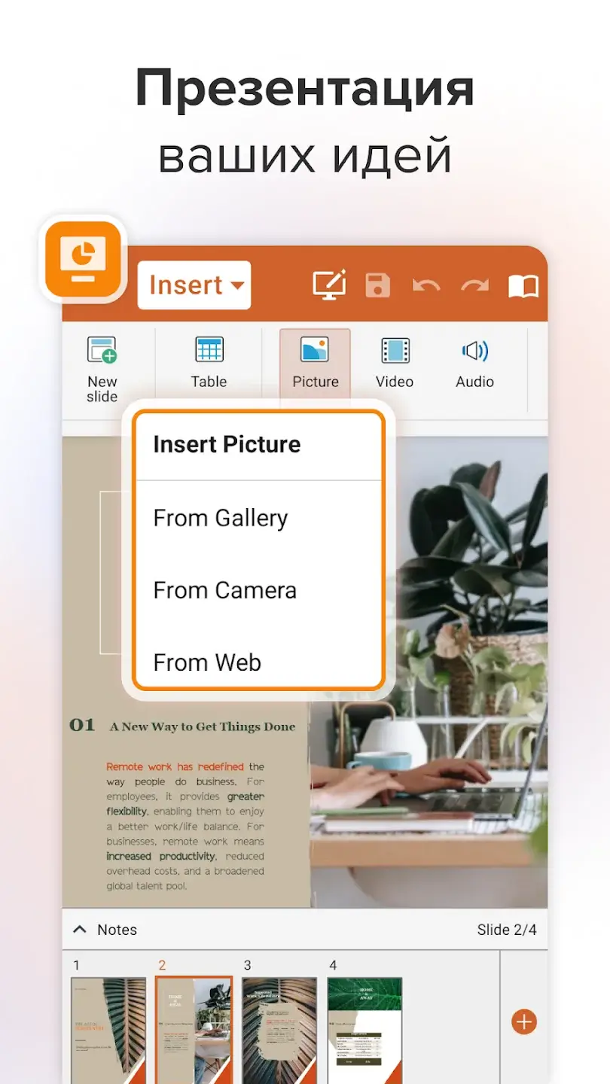610x1084 pixels.
Task: Choose From Gallery in picture menu
Action: (221, 518)
